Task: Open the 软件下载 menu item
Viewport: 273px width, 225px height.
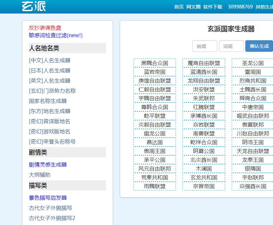Action: [213, 6]
